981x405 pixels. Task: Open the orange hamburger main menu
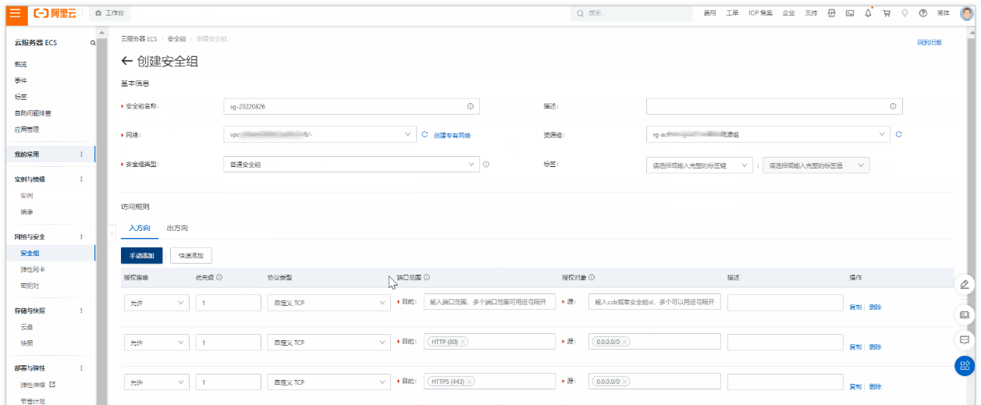click(15, 13)
